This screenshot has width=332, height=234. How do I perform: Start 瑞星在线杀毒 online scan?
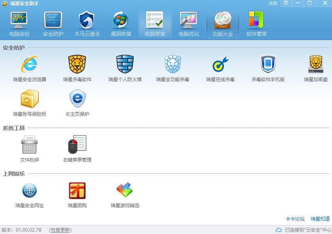pyautogui.click(x=220, y=64)
